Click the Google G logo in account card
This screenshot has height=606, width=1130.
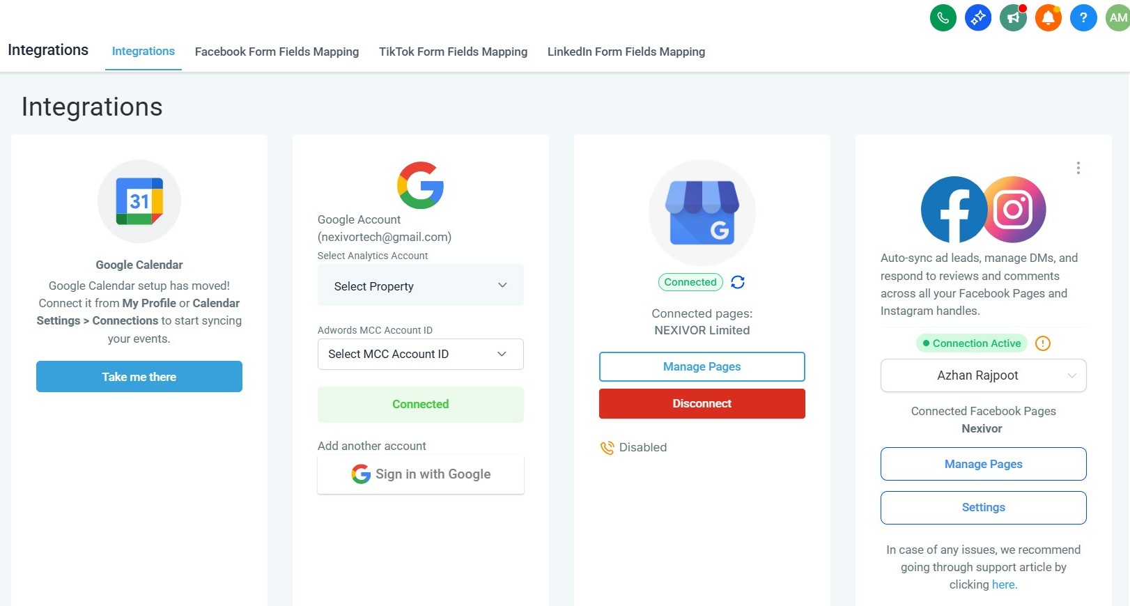click(x=421, y=185)
